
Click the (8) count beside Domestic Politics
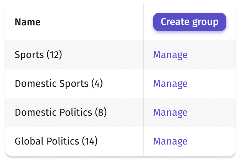(101, 113)
